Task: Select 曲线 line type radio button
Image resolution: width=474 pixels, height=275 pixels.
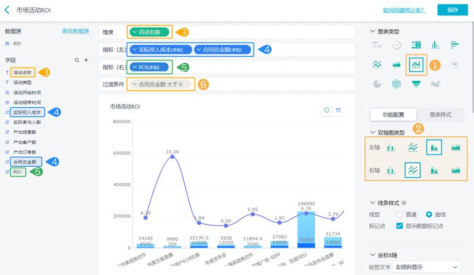Action: pos(429,215)
